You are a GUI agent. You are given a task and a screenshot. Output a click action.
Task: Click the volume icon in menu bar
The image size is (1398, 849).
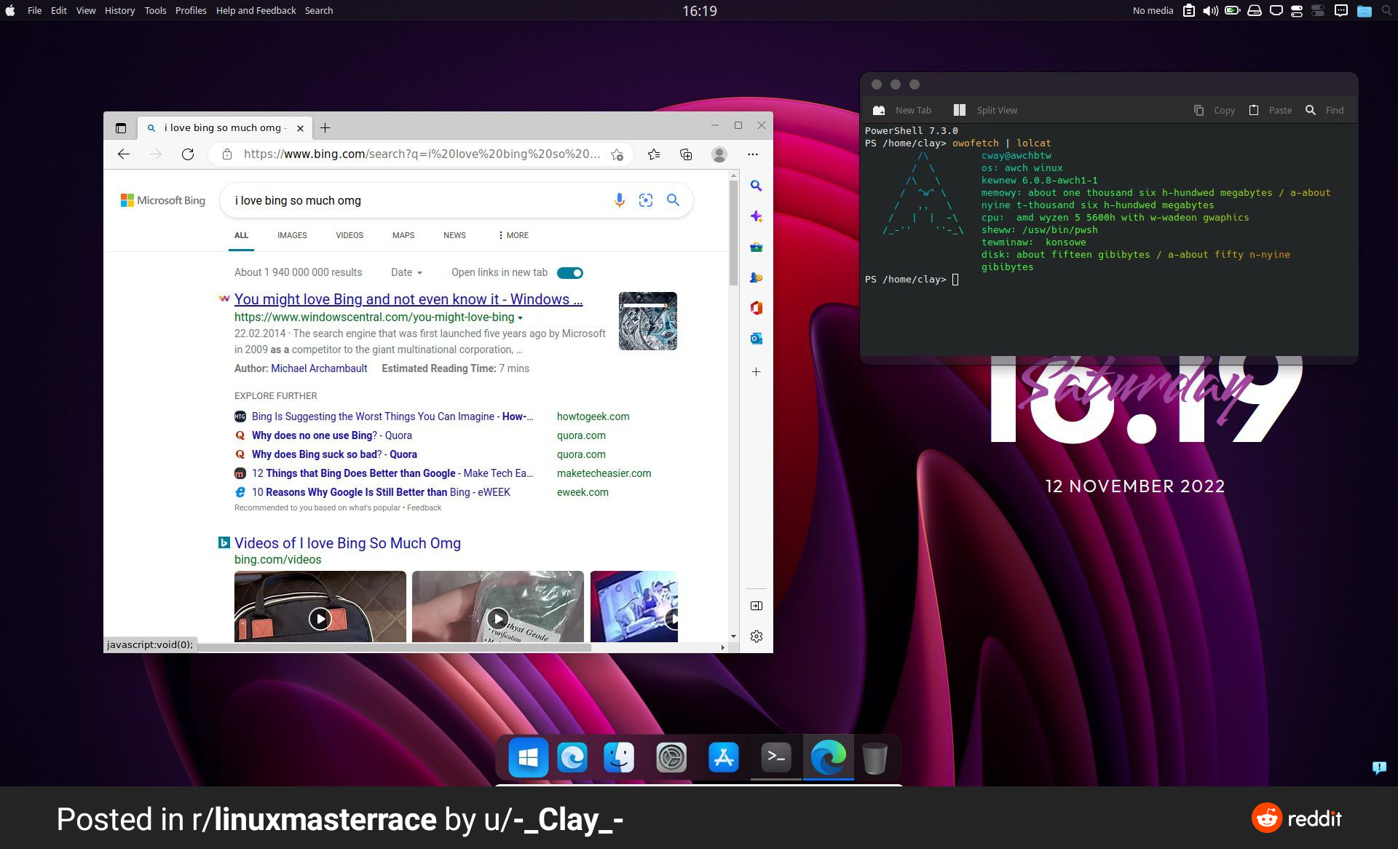(x=1210, y=10)
